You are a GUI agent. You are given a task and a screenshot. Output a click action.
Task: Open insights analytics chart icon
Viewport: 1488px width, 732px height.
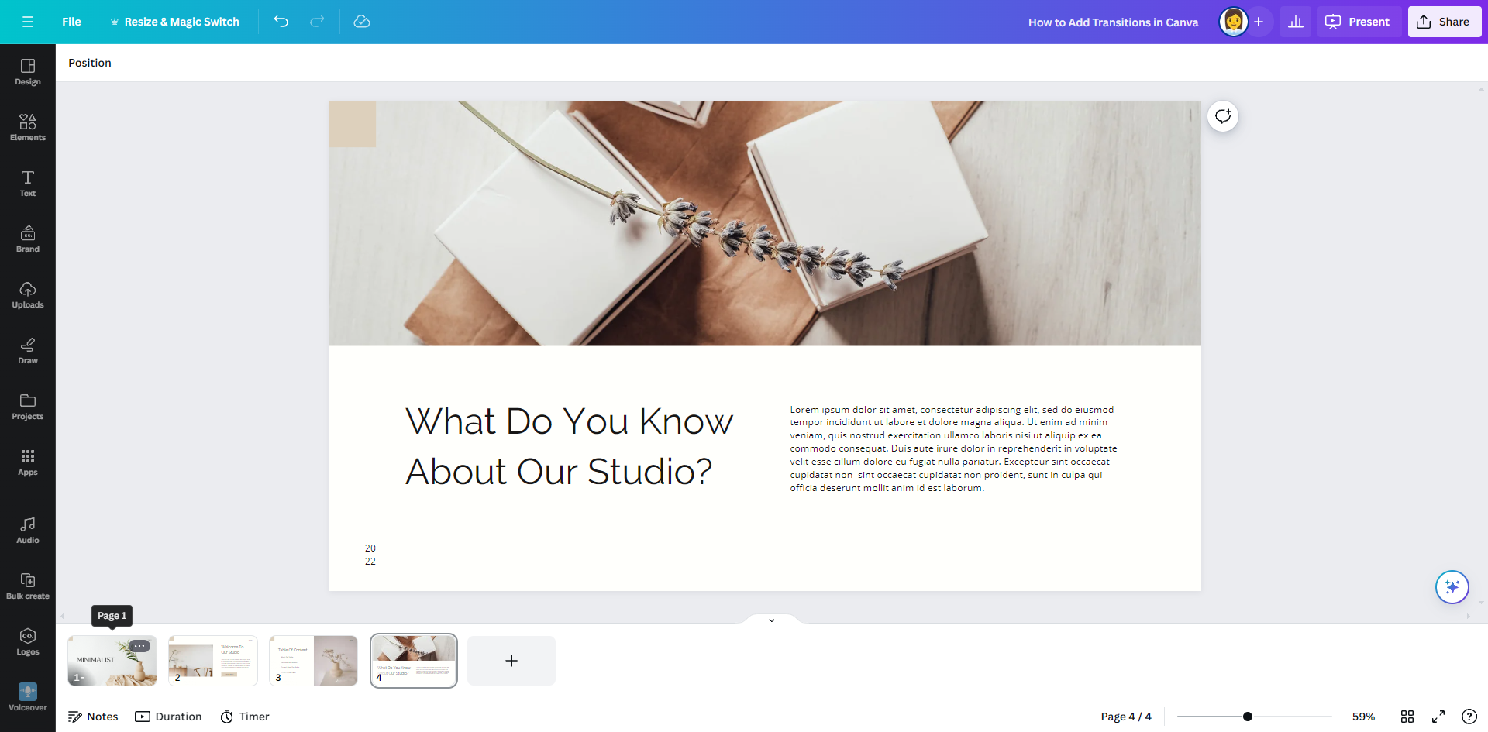(x=1296, y=22)
